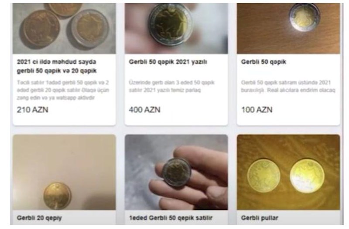Read description starting 'Tacili satılır 1adad'

[x=63, y=90]
